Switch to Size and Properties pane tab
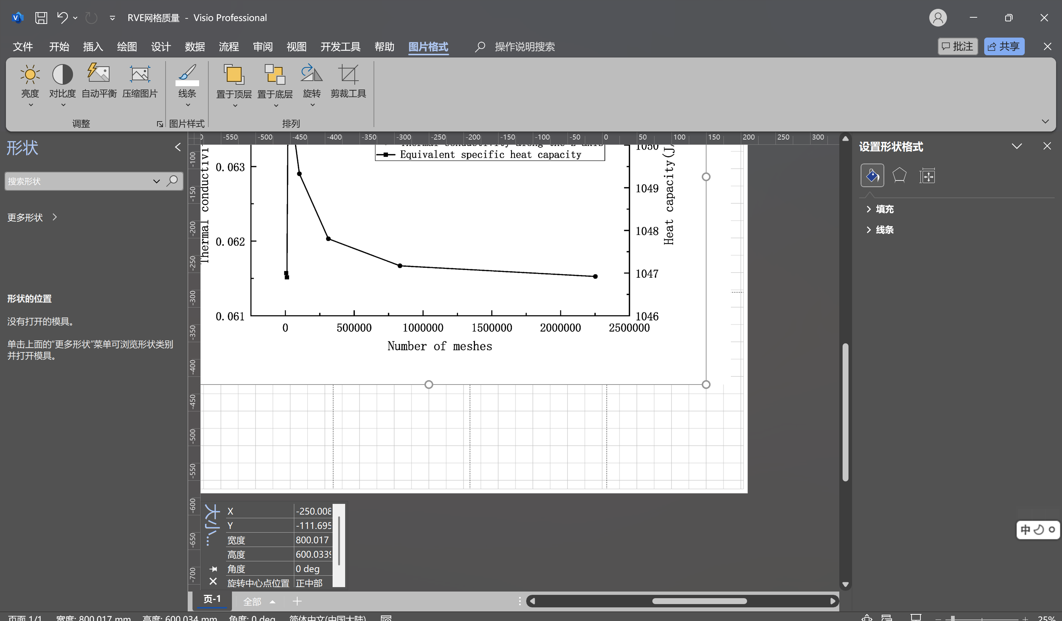Viewport: 1062px width, 621px height. point(927,175)
